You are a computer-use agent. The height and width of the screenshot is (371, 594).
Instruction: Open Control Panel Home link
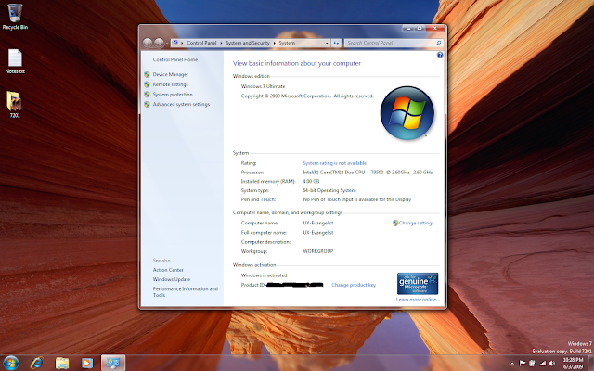175,59
